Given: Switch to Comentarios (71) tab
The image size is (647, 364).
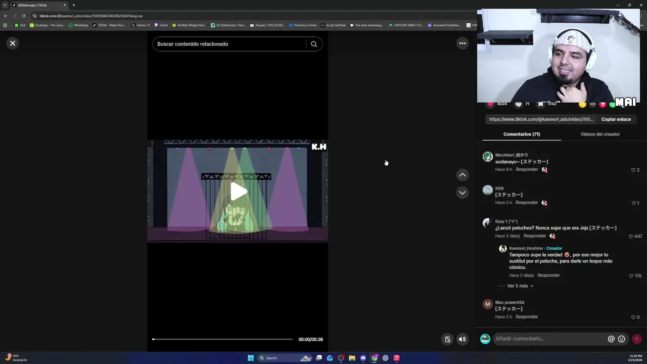Looking at the screenshot, I should pos(522,134).
